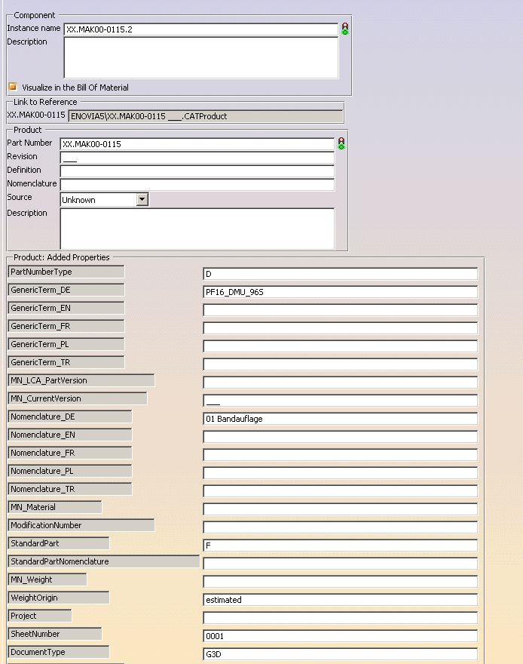The image size is (523, 664).
Task: Click the Instance name input field
Action: [x=200, y=29]
